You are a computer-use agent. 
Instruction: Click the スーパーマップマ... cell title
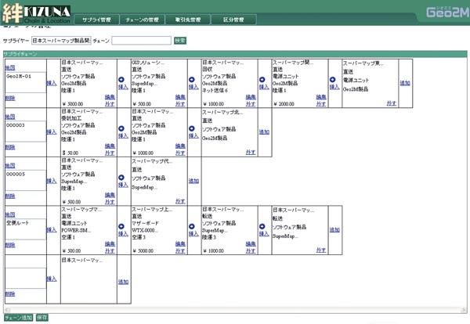(x=81, y=209)
